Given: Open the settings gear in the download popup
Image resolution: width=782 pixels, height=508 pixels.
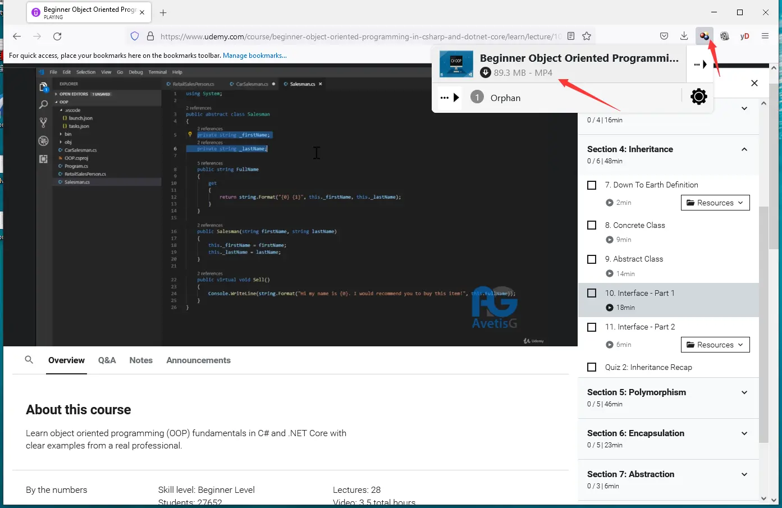Looking at the screenshot, I should pyautogui.click(x=698, y=96).
